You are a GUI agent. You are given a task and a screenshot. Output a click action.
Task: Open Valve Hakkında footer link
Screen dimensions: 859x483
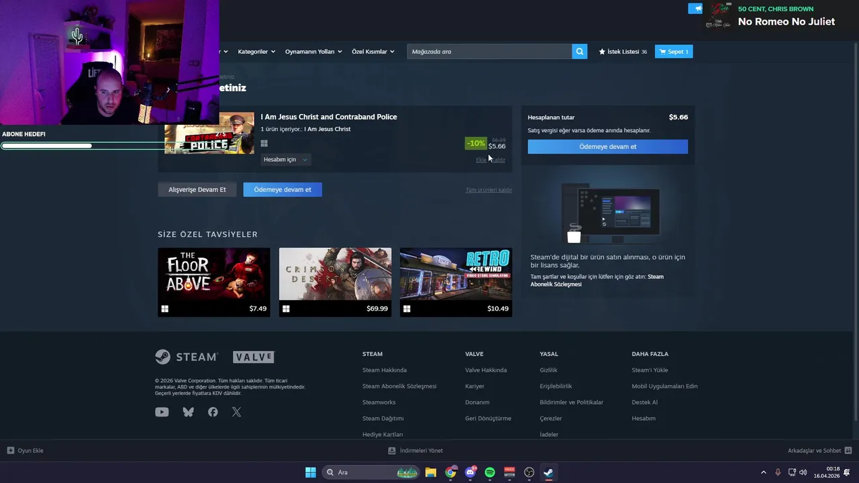coord(486,370)
